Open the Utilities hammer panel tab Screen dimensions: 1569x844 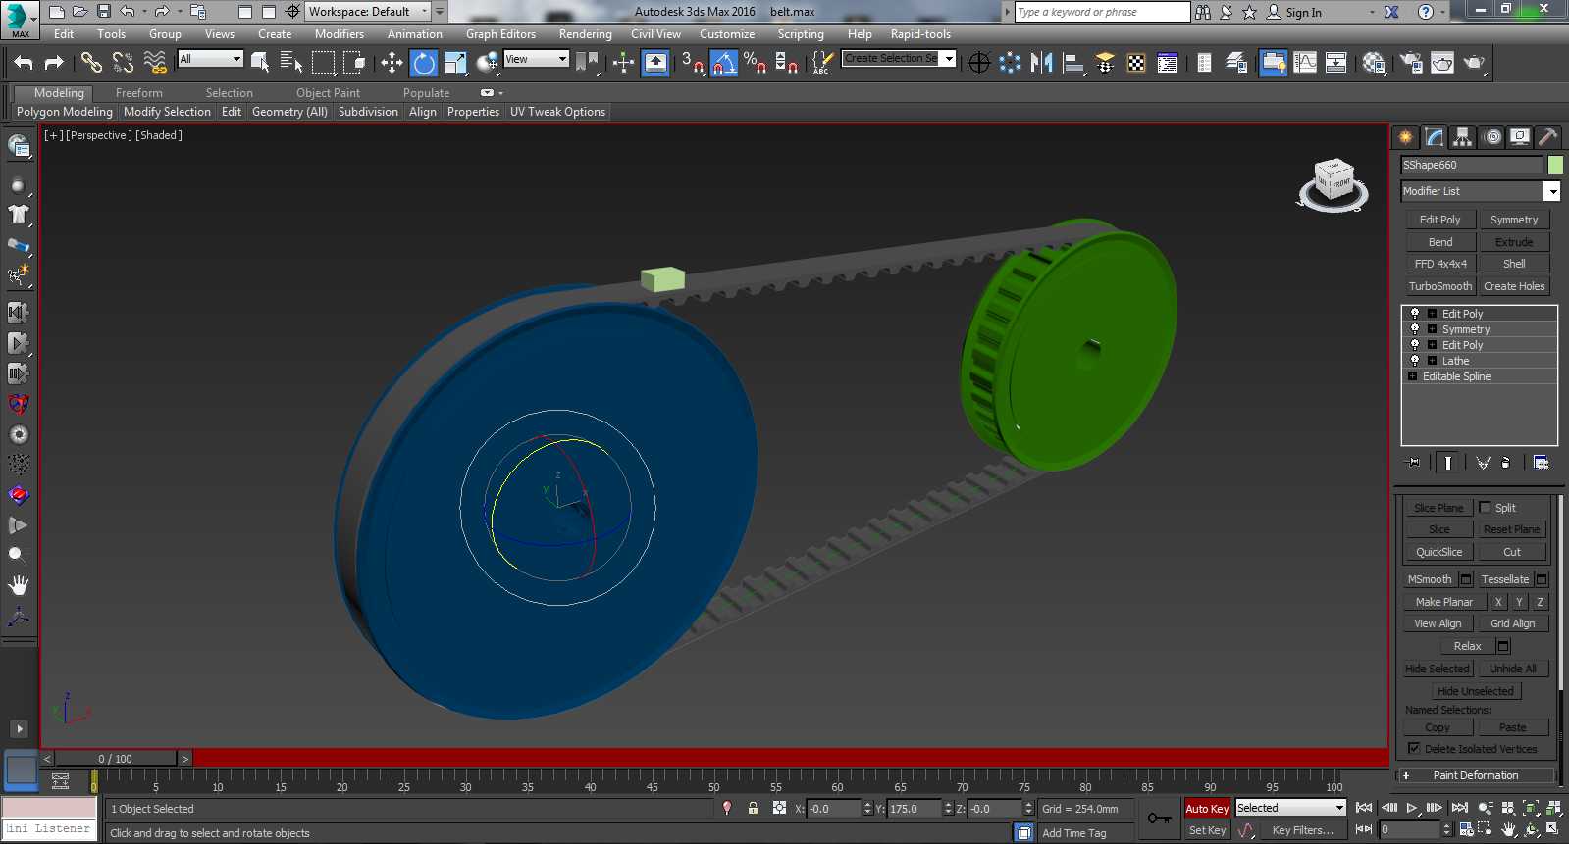(1547, 137)
